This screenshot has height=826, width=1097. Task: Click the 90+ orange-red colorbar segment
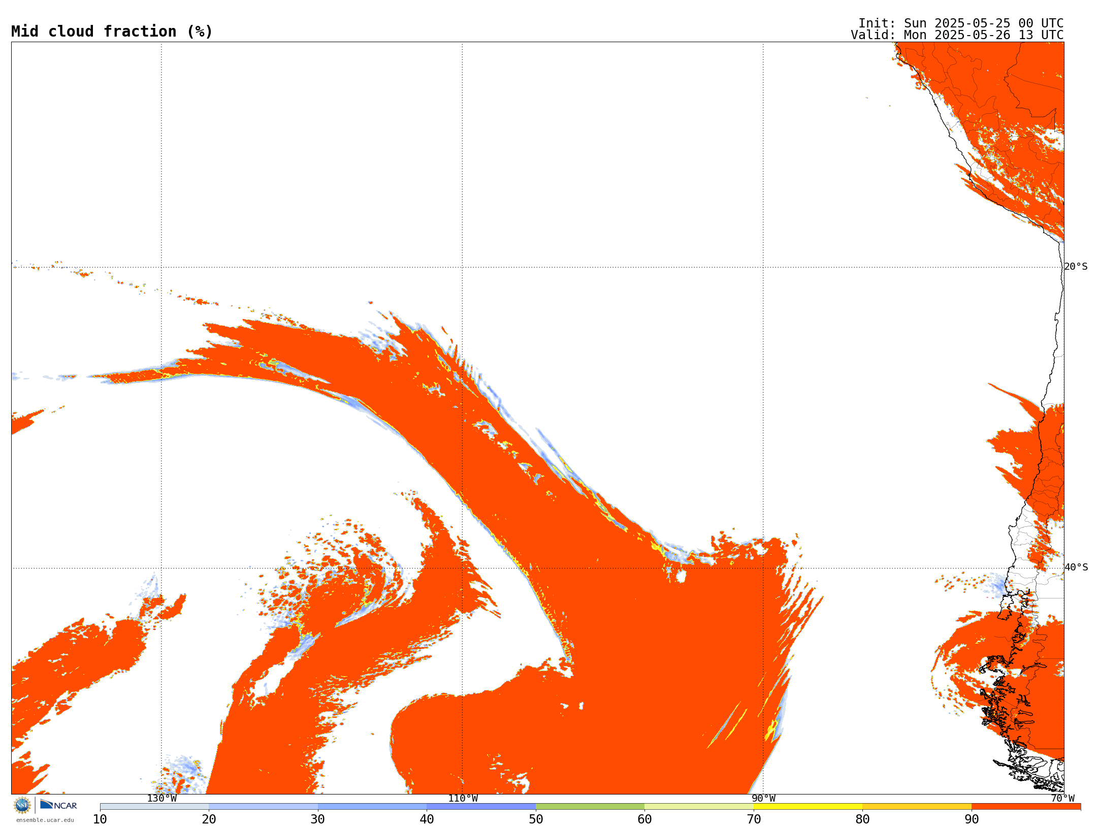click(1026, 807)
